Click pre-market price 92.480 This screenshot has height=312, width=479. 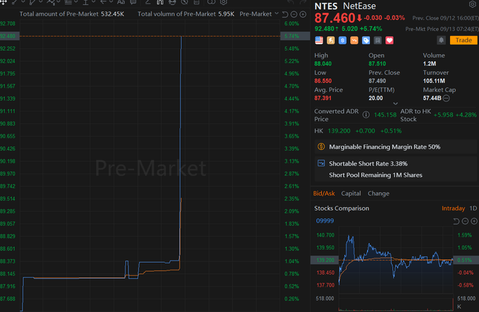(325, 29)
